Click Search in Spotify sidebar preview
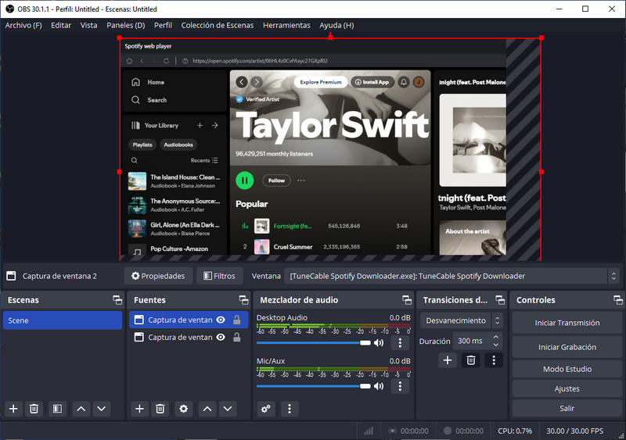 [157, 100]
